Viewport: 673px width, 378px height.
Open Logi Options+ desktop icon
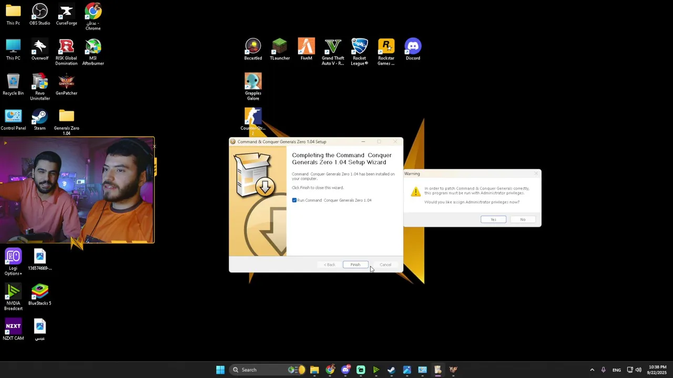pyautogui.click(x=13, y=262)
